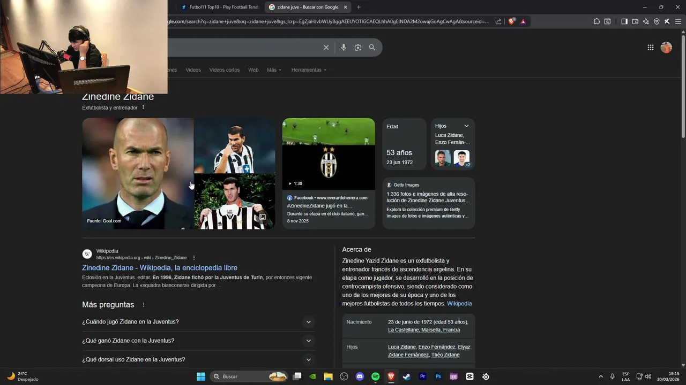This screenshot has width=686, height=385.
Task: Open Brave Rewards triangle icon
Action: 523,21
